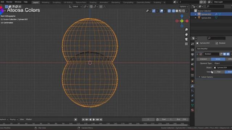Open the viewport Options dropdown
Viewport: 232px width, 130px height.
(x=184, y=6)
